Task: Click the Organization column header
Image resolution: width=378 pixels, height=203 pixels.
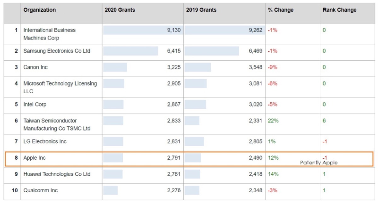Action: pos(39,10)
